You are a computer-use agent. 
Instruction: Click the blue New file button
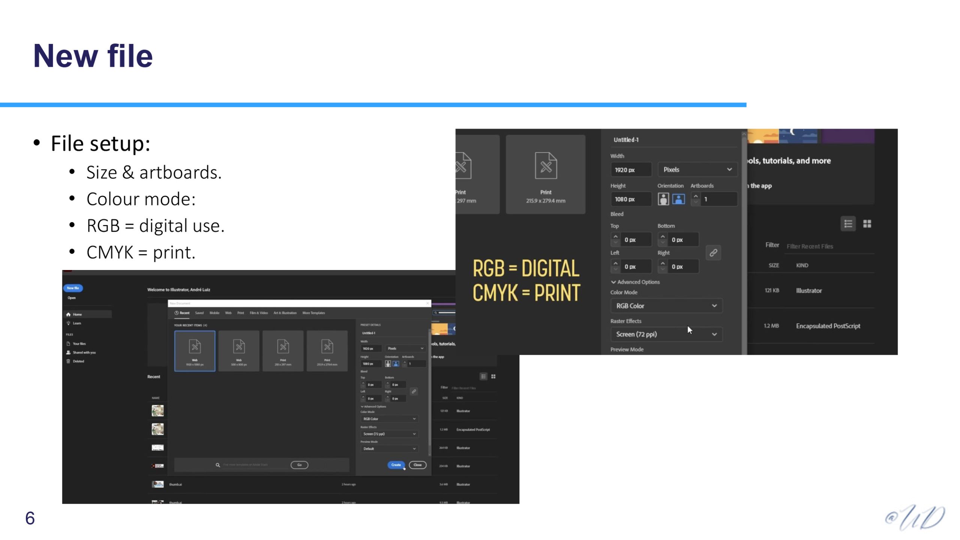(x=73, y=288)
